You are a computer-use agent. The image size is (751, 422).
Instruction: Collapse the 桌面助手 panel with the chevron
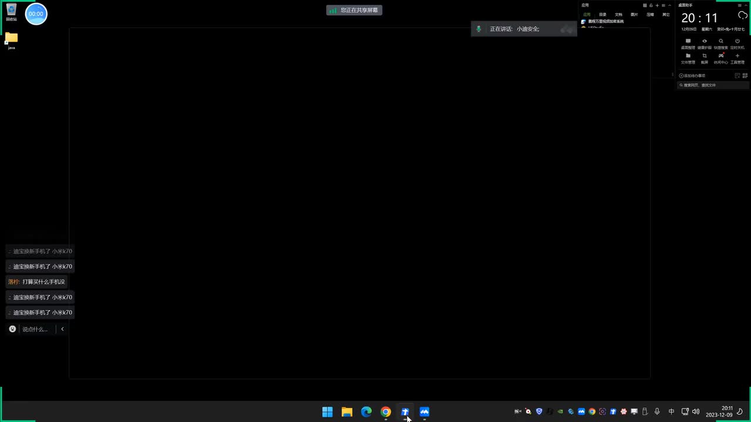click(746, 5)
